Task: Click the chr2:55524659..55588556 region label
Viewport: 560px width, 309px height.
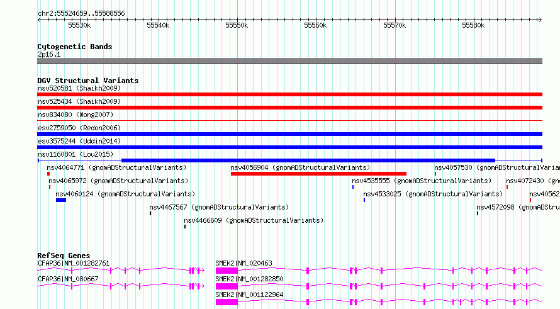Action: (x=81, y=14)
